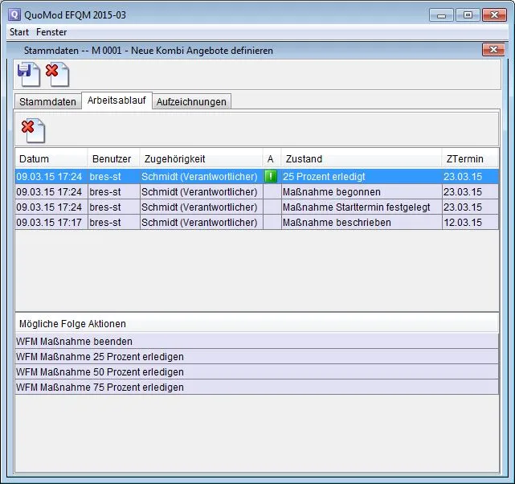Click the red X discard icon beside save
The height and width of the screenshot is (484, 515).
pos(57,75)
